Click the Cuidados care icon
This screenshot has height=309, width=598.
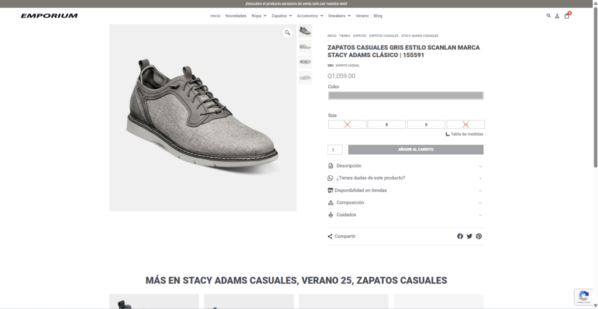click(331, 215)
